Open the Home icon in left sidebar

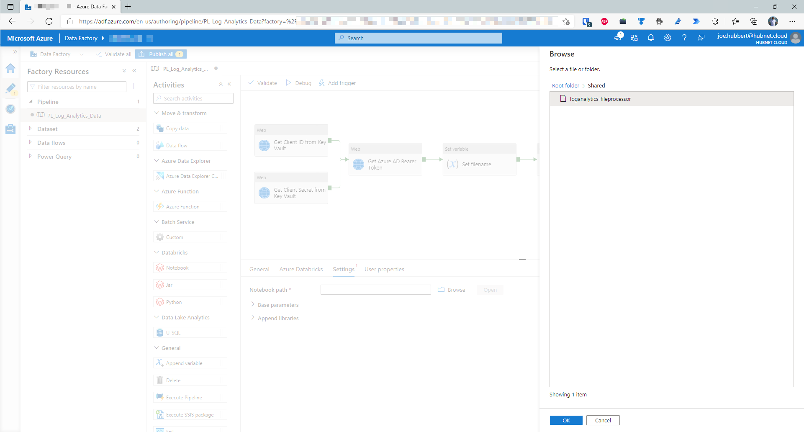tap(10, 68)
